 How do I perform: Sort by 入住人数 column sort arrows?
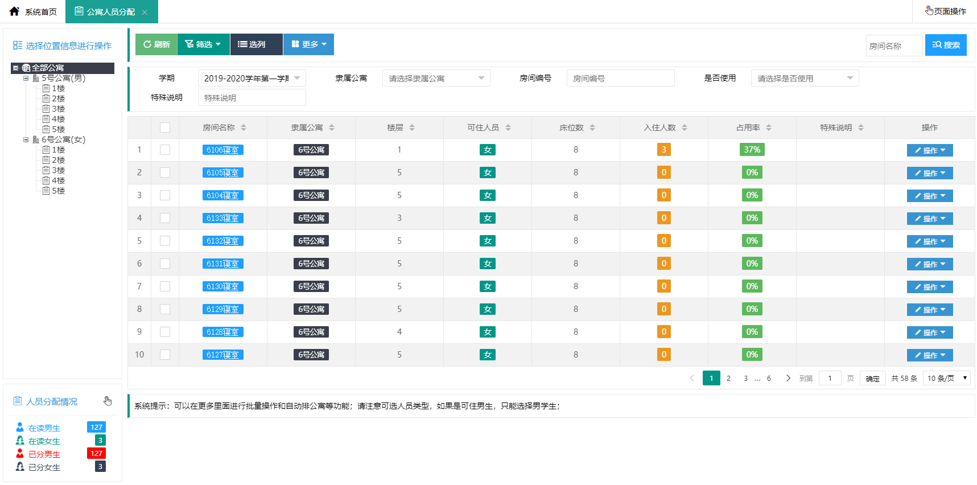685,128
